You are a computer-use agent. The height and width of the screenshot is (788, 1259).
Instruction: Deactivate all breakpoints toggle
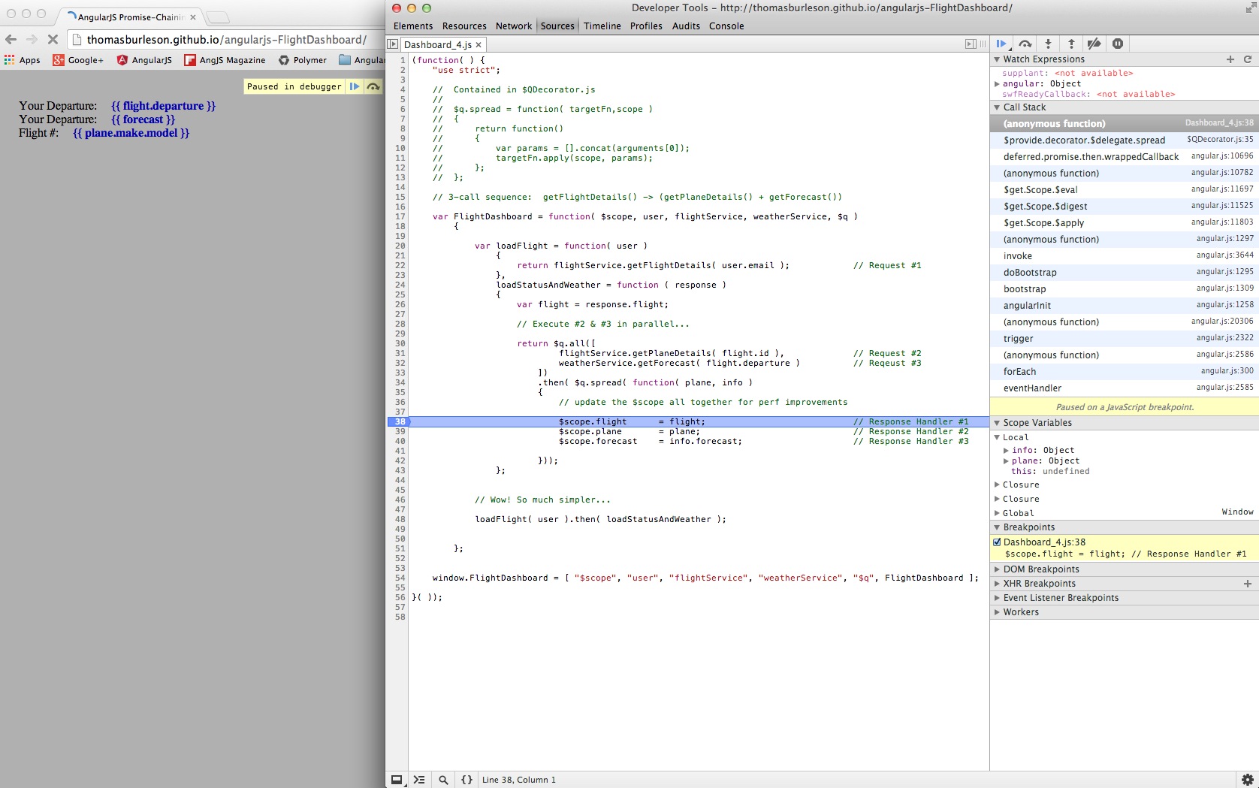(1094, 44)
